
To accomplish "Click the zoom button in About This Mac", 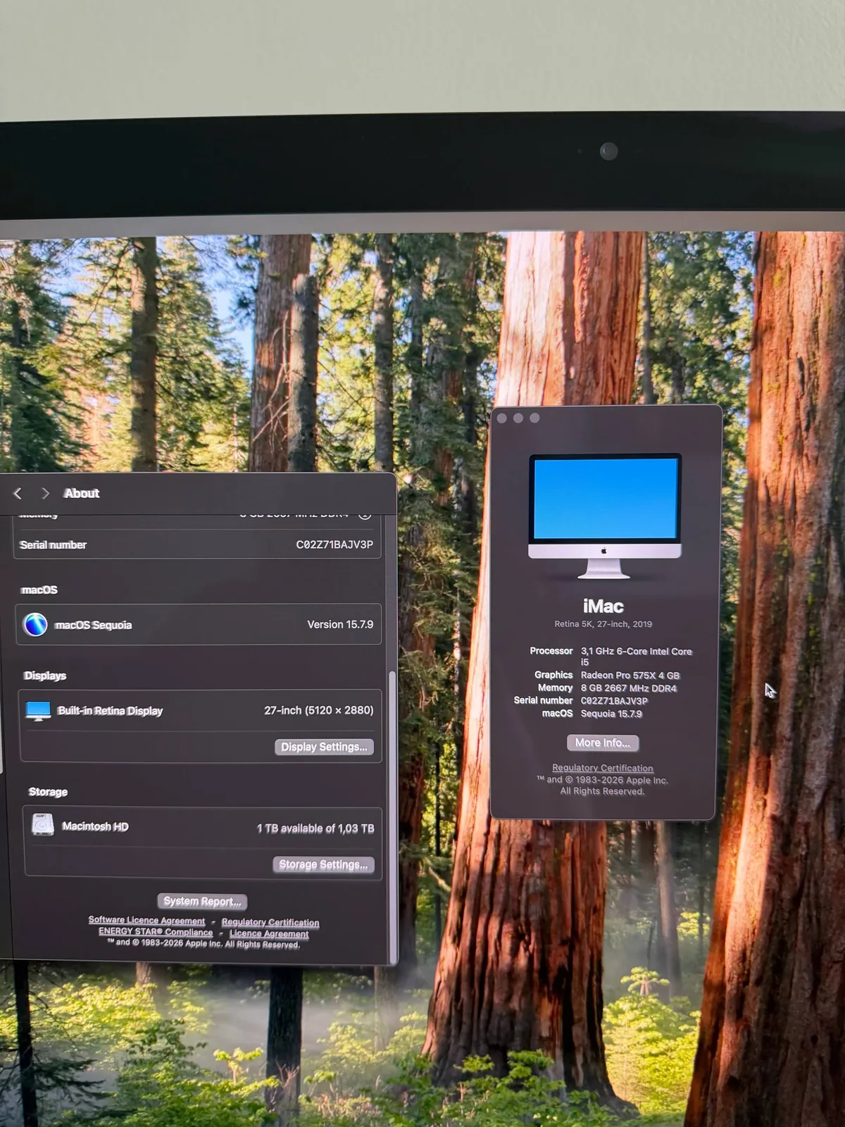I will (x=534, y=418).
